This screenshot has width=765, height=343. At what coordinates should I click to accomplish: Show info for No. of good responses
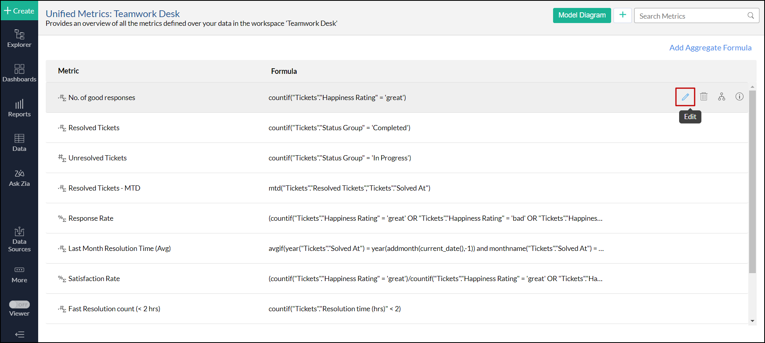coord(739,96)
